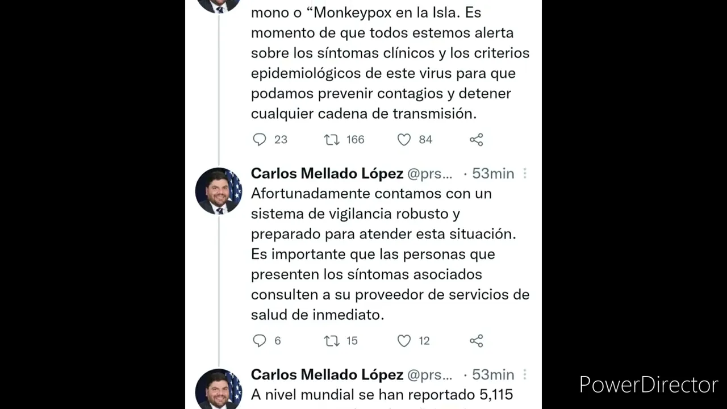Open replies on tweet with 23 comments

260,140
